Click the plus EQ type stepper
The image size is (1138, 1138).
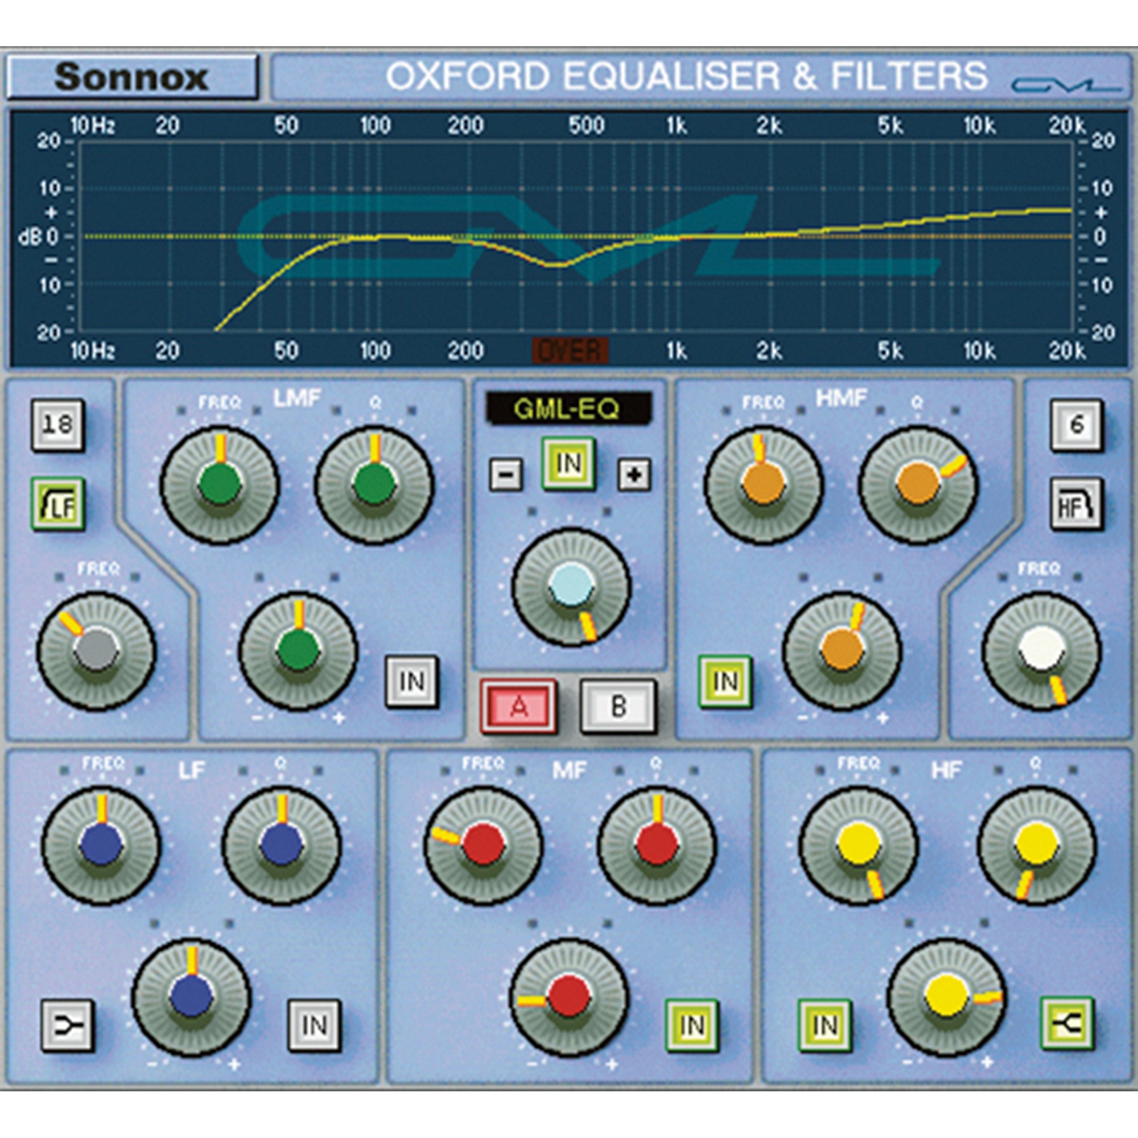(634, 473)
